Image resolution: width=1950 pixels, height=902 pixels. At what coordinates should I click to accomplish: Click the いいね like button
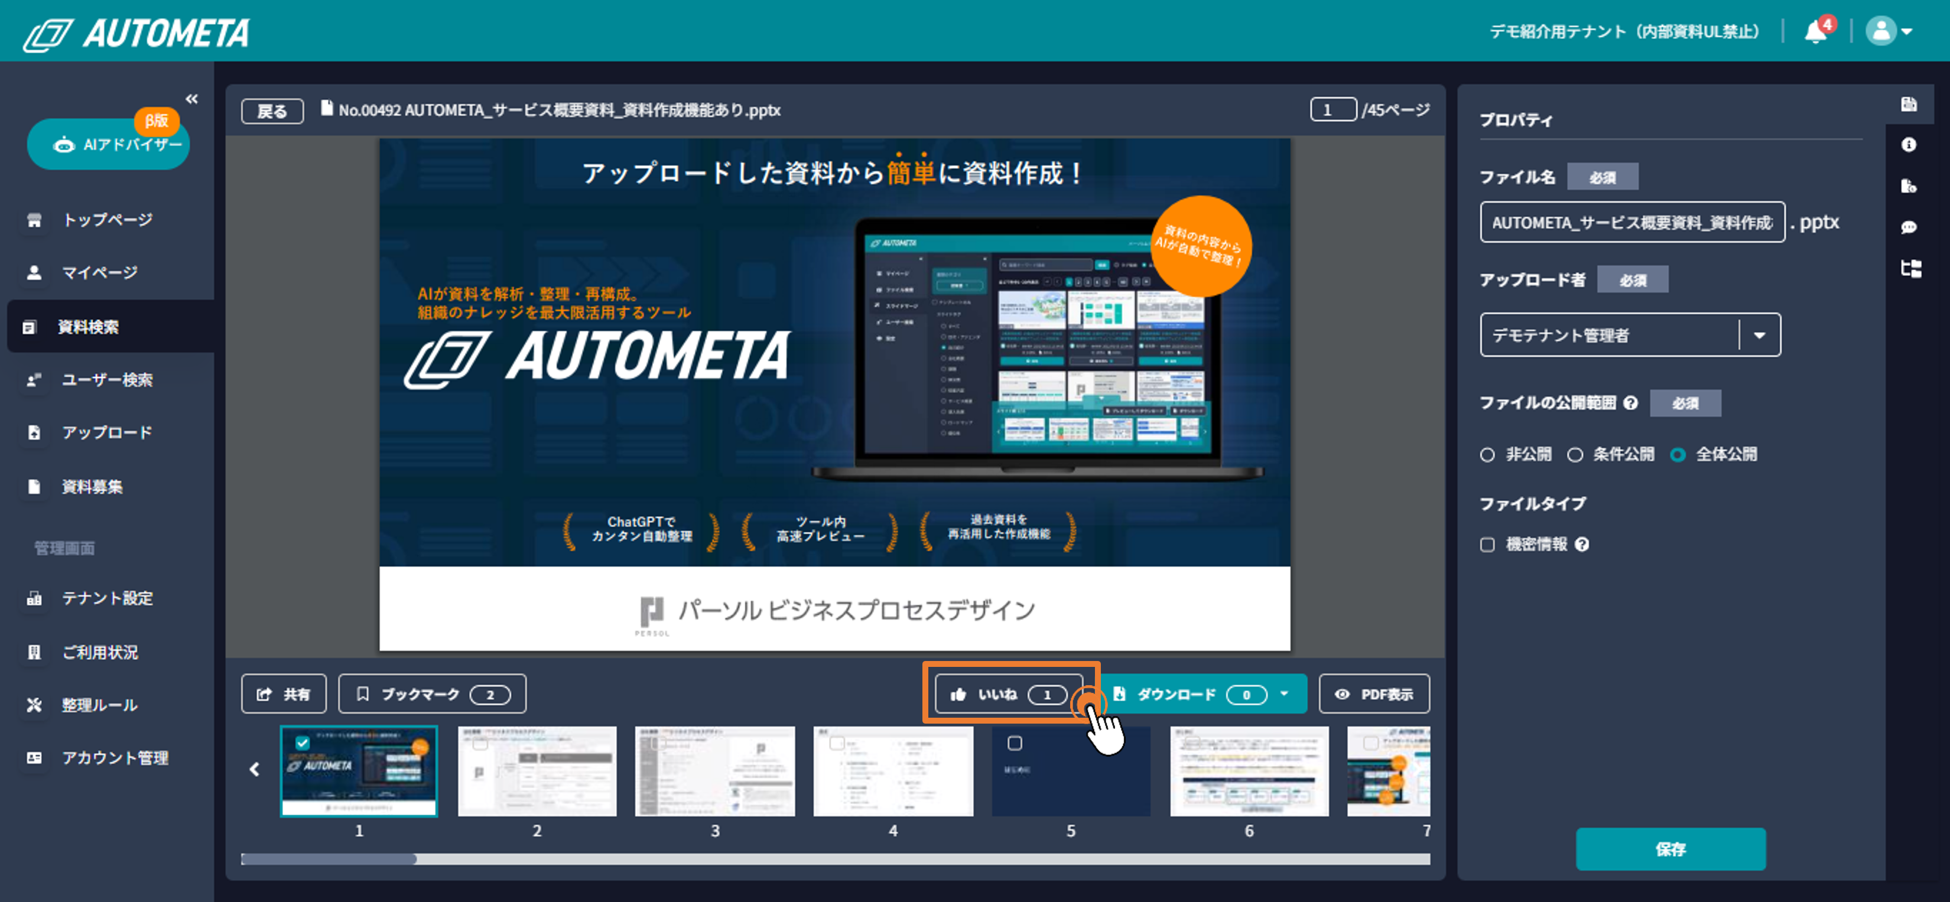click(x=1008, y=694)
